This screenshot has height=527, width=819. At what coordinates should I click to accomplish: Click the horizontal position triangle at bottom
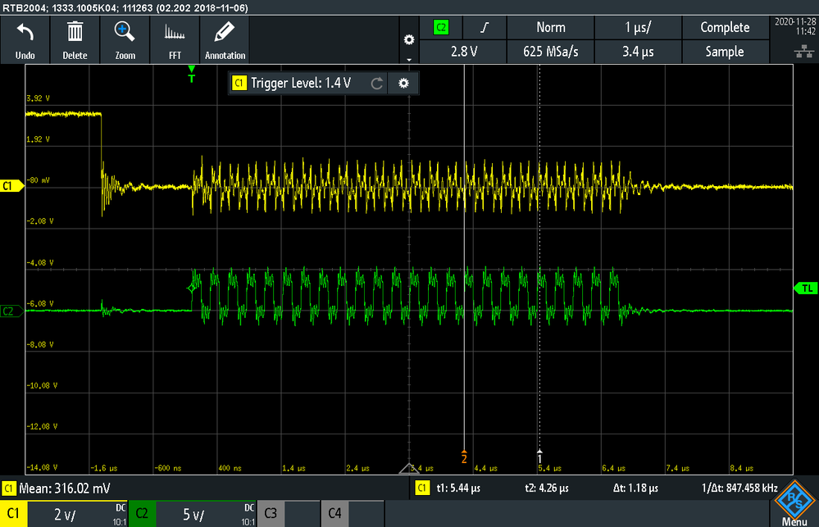click(x=409, y=468)
